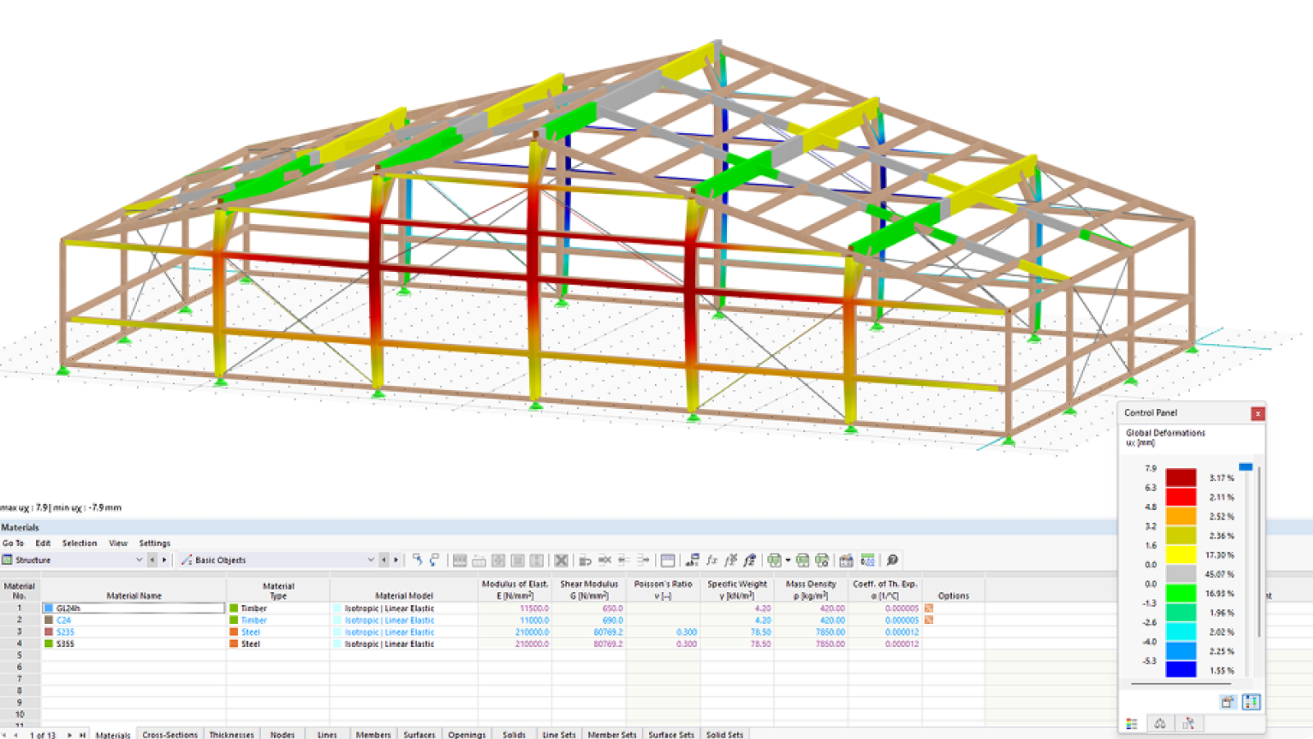Click the Selection menu item

click(80, 543)
